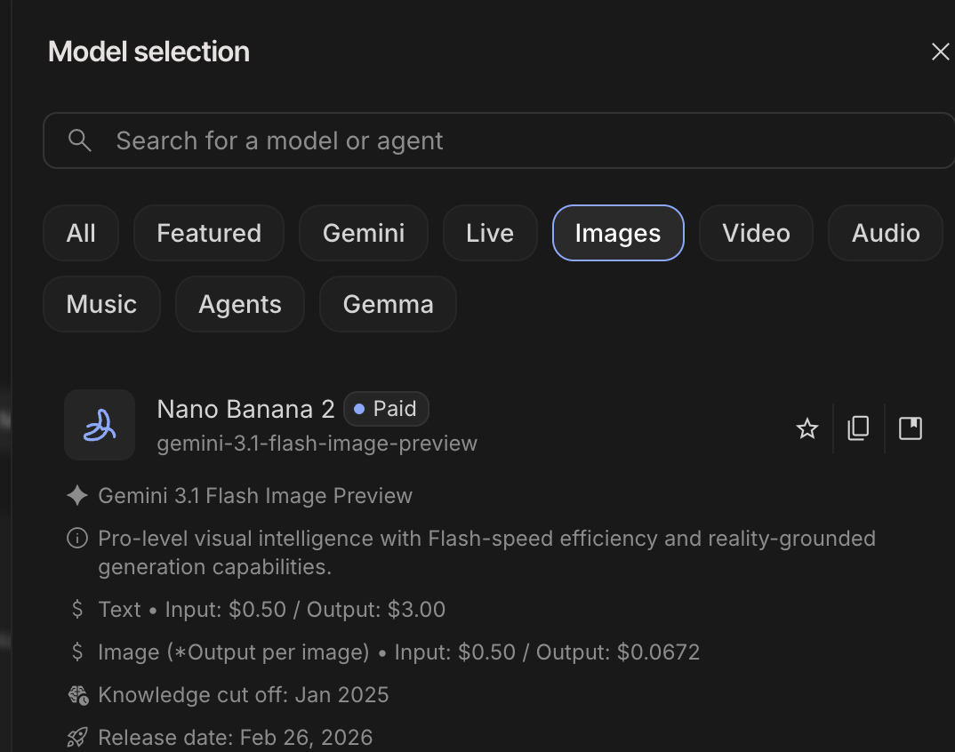Image resolution: width=955 pixels, height=752 pixels.
Task: Show Video models
Action: (x=756, y=233)
